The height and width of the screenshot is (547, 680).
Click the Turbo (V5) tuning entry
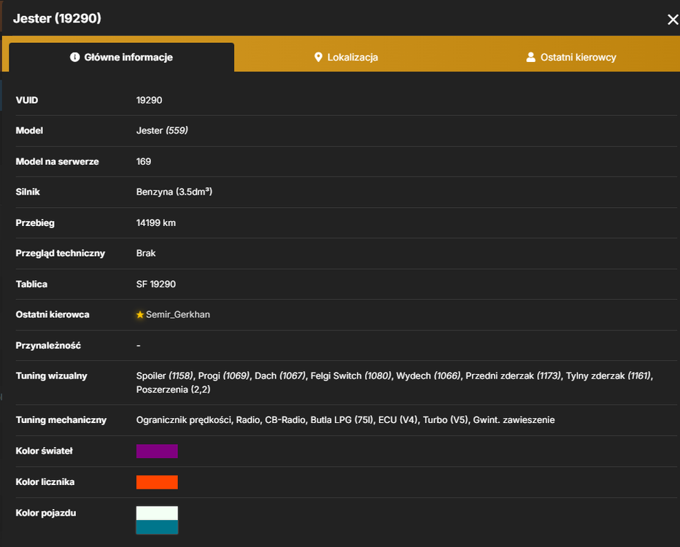pyautogui.click(x=446, y=420)
